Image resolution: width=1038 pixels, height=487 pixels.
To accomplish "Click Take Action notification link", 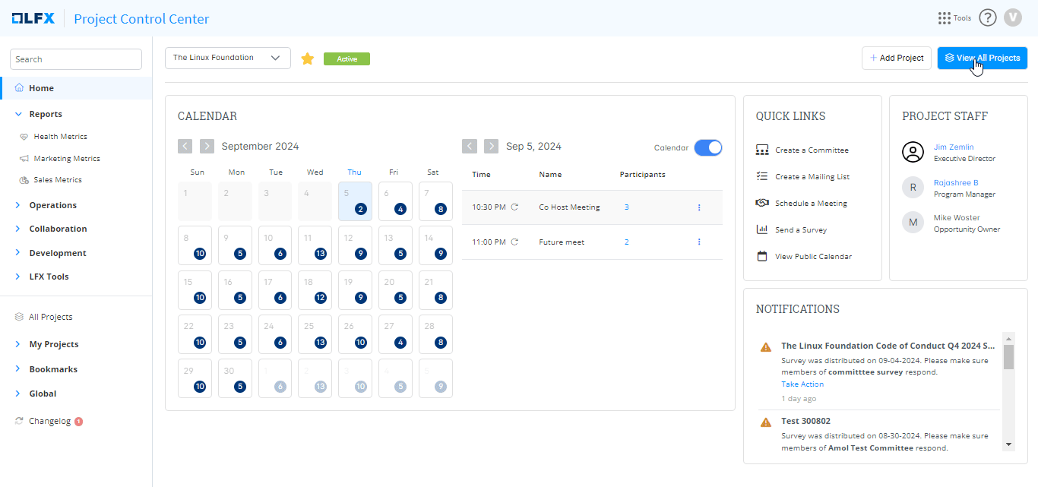I will 802,384.
